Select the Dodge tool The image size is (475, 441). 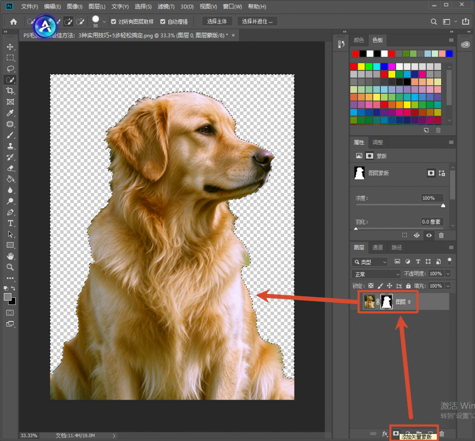coord(10,201)
